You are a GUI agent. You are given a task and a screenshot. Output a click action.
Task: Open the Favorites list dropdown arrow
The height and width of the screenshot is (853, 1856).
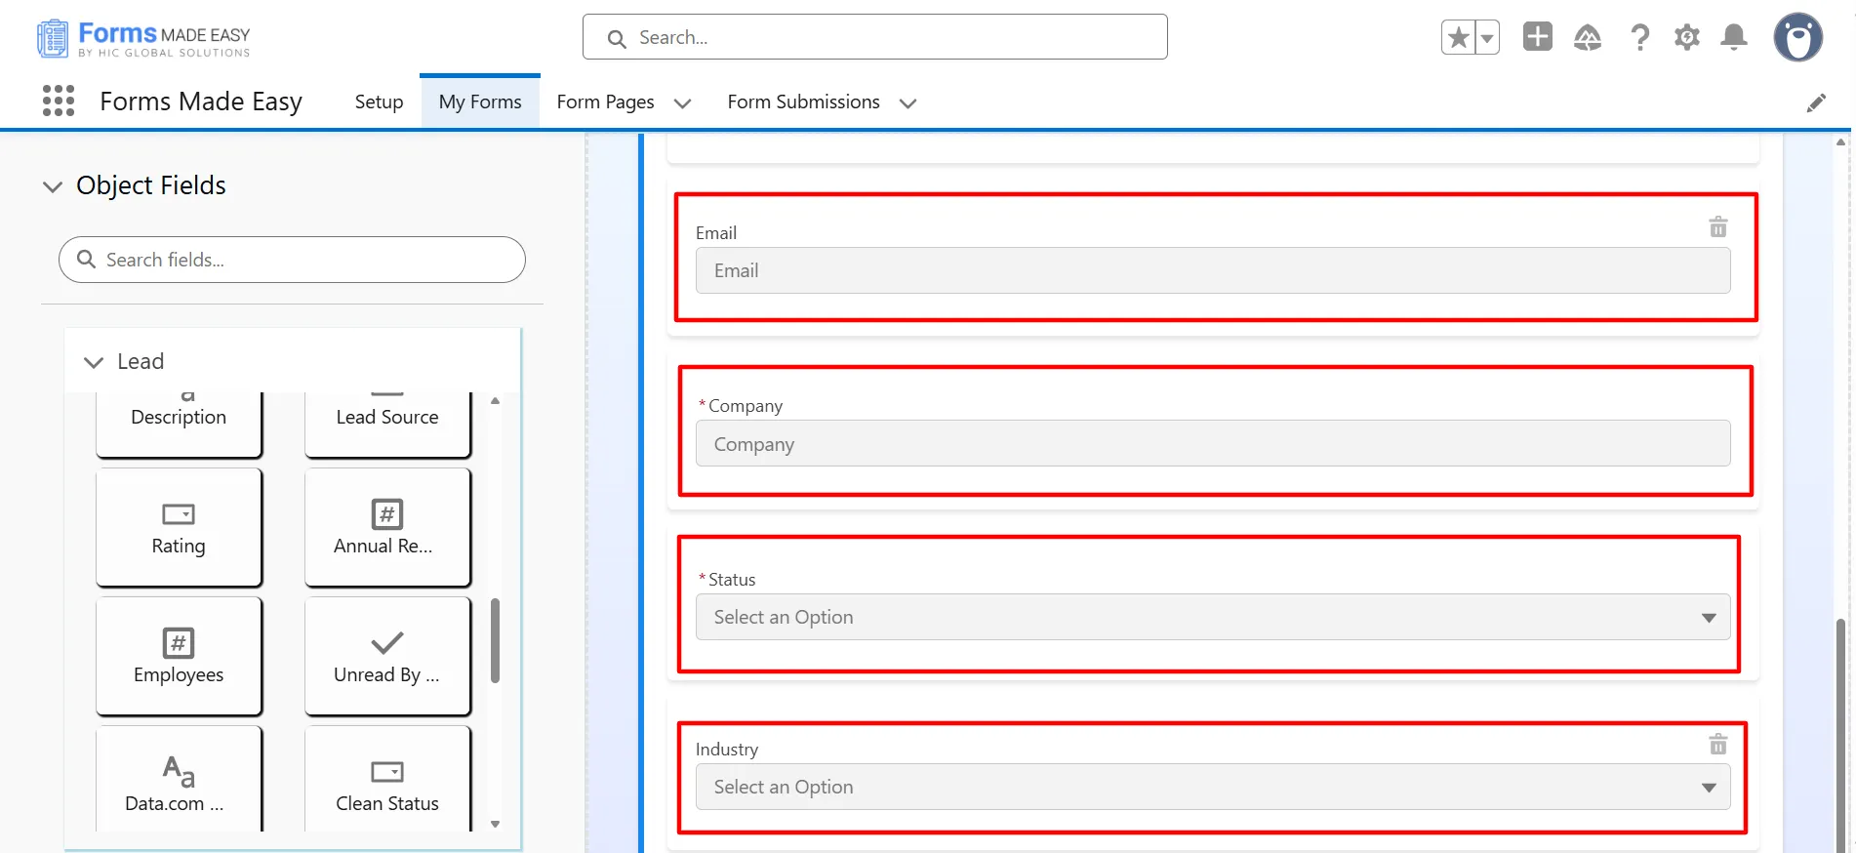click(x=1486, y=38)
